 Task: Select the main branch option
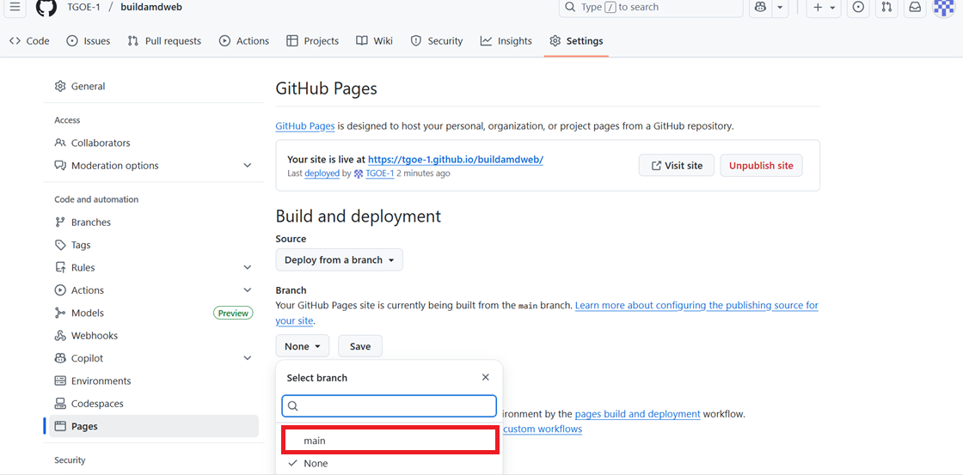pyautogui.click(x=389, y=441)
